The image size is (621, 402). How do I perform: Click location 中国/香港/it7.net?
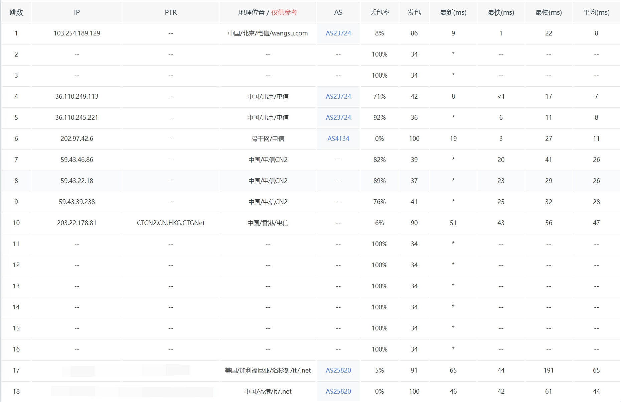click(268, 391)
